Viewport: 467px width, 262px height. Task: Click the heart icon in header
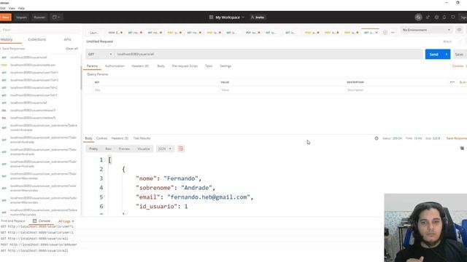pyautogui.click(x=452, y=17)
